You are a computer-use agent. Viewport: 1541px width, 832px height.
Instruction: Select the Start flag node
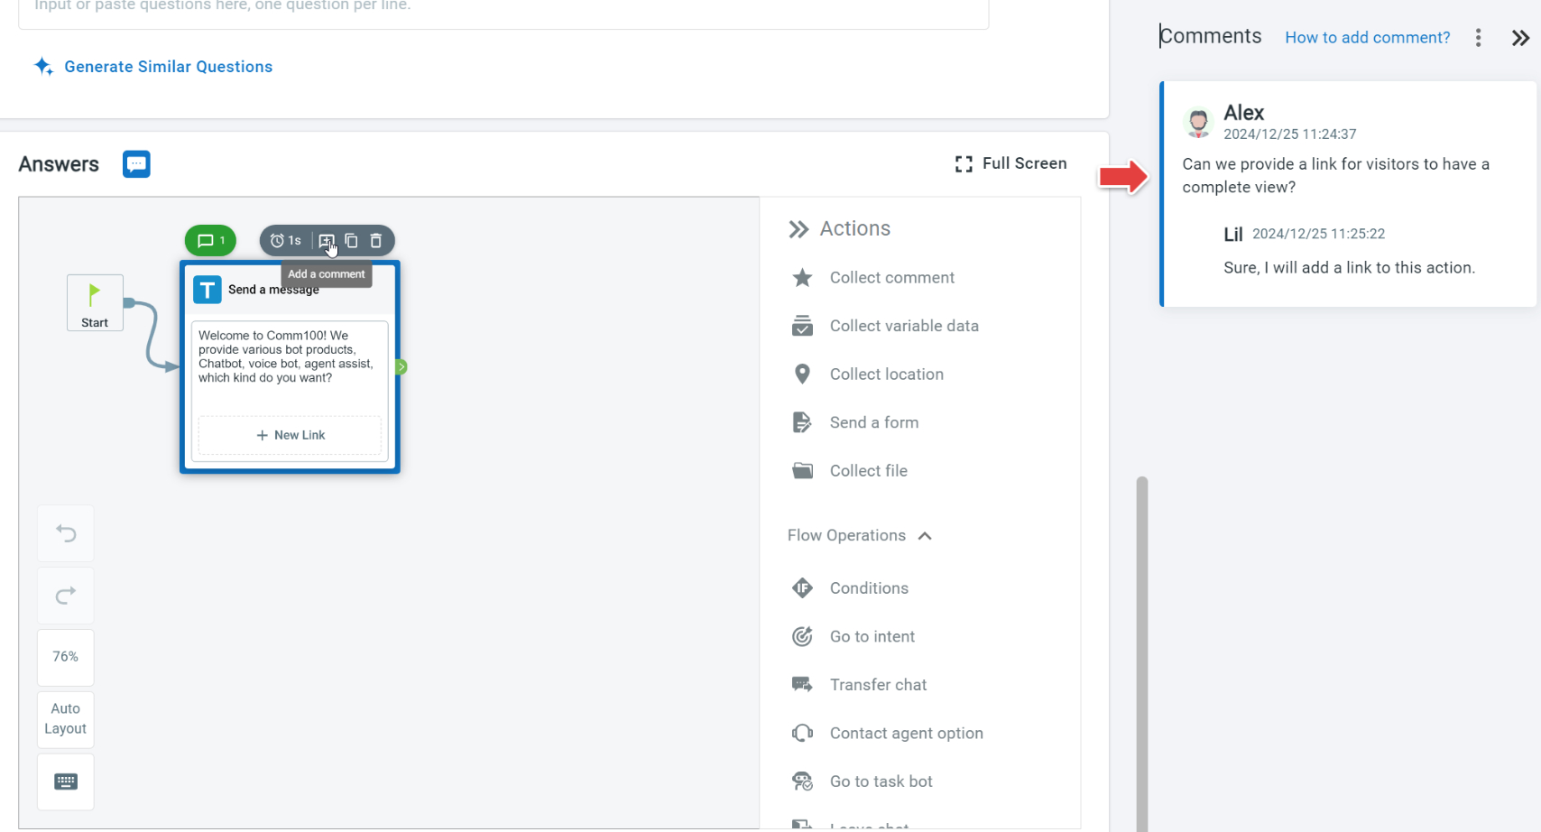tap(95, 302)
